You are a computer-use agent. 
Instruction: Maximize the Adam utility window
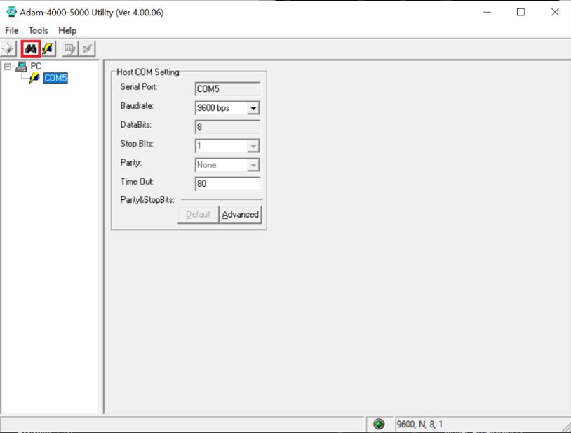[x=520, y=12]
